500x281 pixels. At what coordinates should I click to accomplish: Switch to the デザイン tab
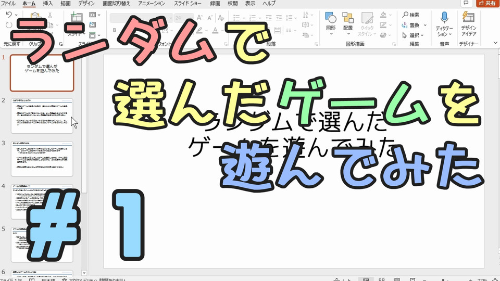point(86,3)
